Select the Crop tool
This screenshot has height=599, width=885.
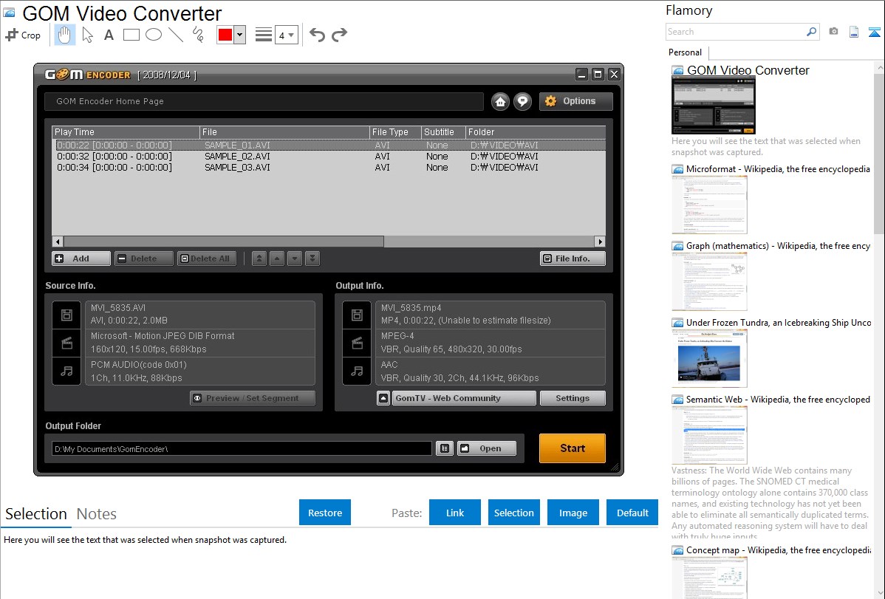click(23, 35)
